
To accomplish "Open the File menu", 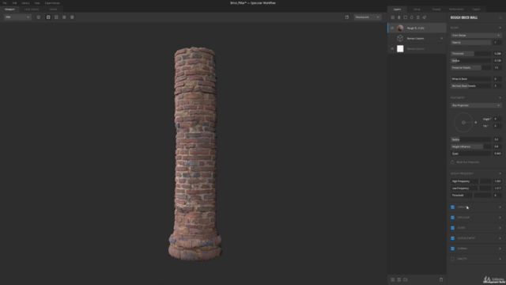I will pyautogui.click(x=5, y=3).
